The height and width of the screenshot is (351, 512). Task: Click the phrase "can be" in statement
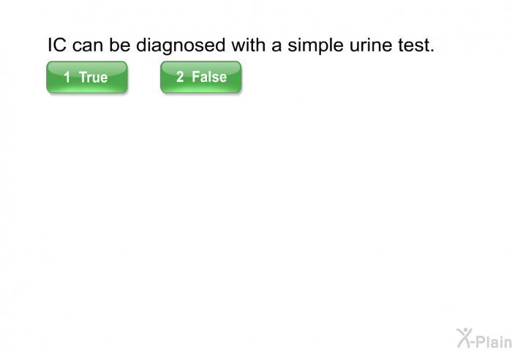[x=101, y=45]
